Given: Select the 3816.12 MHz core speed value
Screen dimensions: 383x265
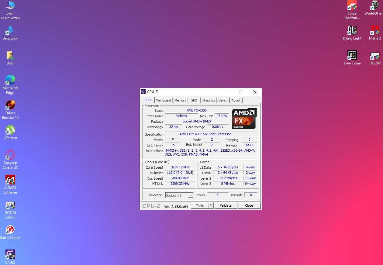Looking at the screenshot, I should 180,167.
